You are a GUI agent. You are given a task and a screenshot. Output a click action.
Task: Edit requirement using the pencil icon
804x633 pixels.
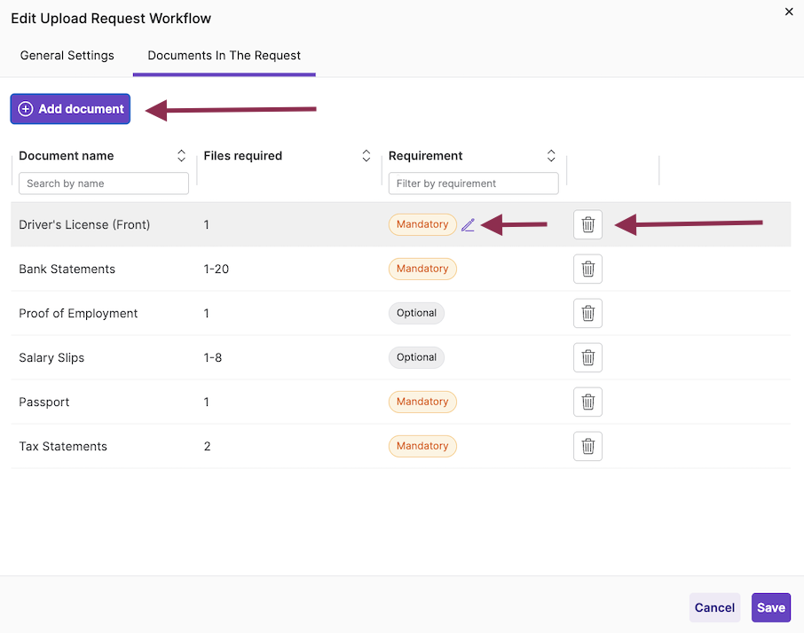tap(468, 224)
